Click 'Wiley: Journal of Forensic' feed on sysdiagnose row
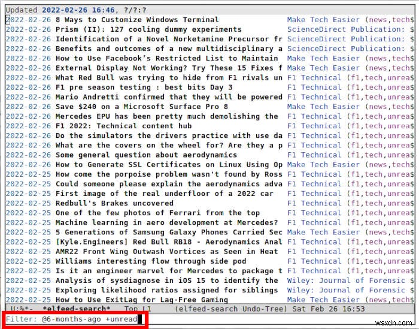 coord(347,280)
